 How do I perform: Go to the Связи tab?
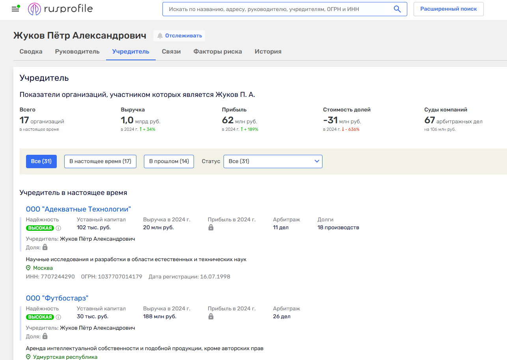171,52
